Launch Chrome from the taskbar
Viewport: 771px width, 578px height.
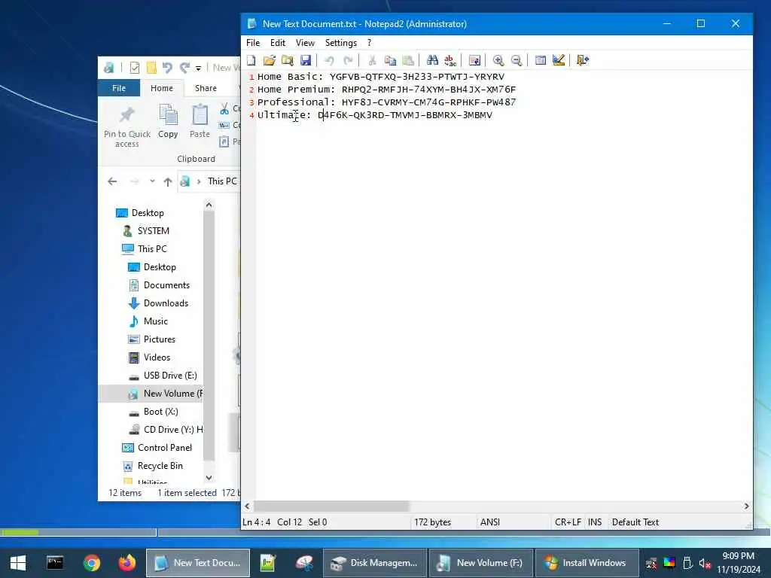[91, 563]
